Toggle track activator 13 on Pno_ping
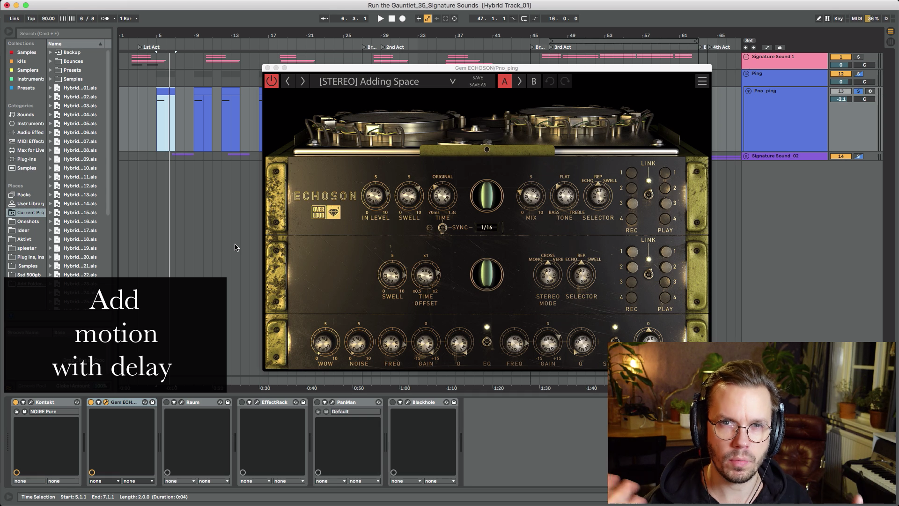 click(x=840, y=91)
